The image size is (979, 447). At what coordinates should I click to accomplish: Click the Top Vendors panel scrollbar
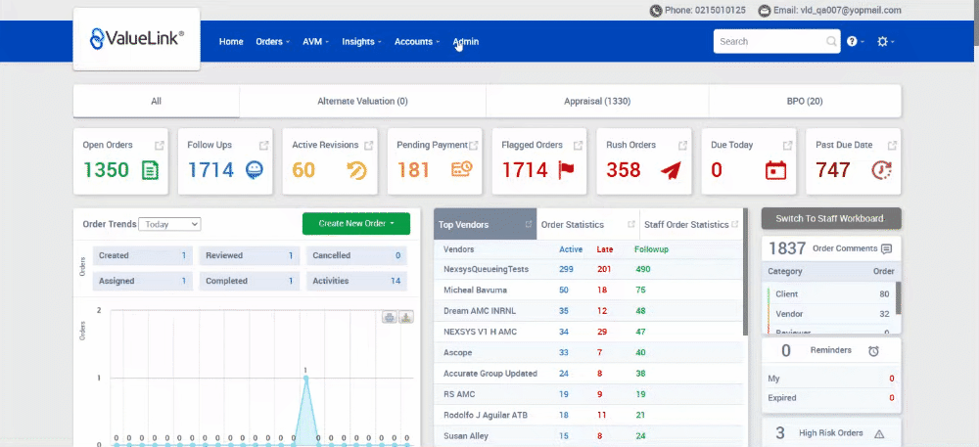pyautogui.click(x=745, y=272)
